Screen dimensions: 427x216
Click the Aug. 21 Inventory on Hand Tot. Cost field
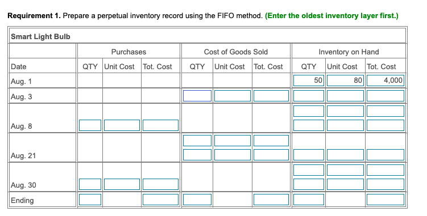click(385, 155)
